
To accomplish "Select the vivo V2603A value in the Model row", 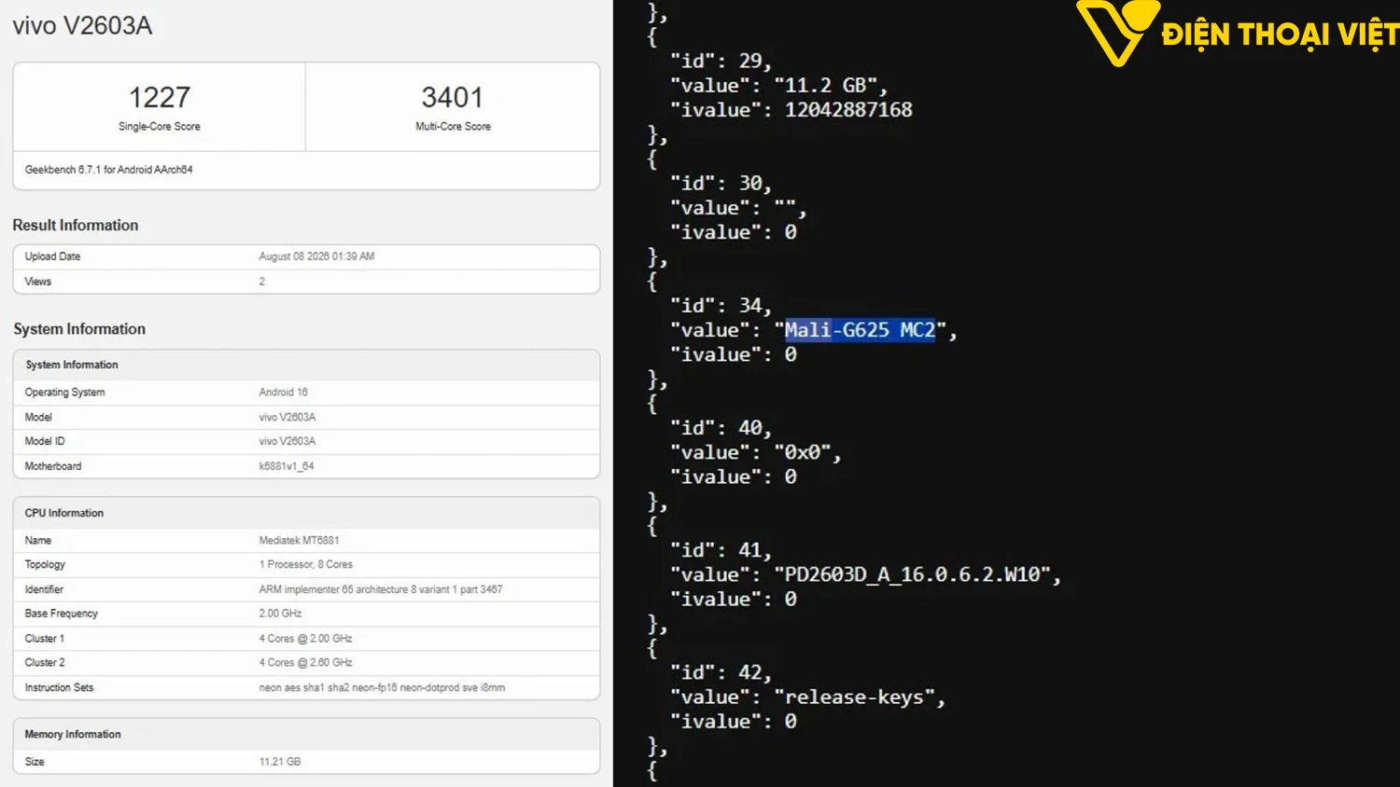I will 287,418.
